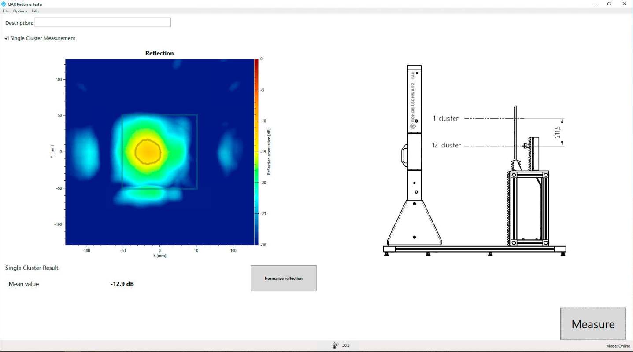Image resolution: width=633 pixels, height=352 pixels.
Task: Close the QAR Radome Tester window
Action: (x=624, y=4)
